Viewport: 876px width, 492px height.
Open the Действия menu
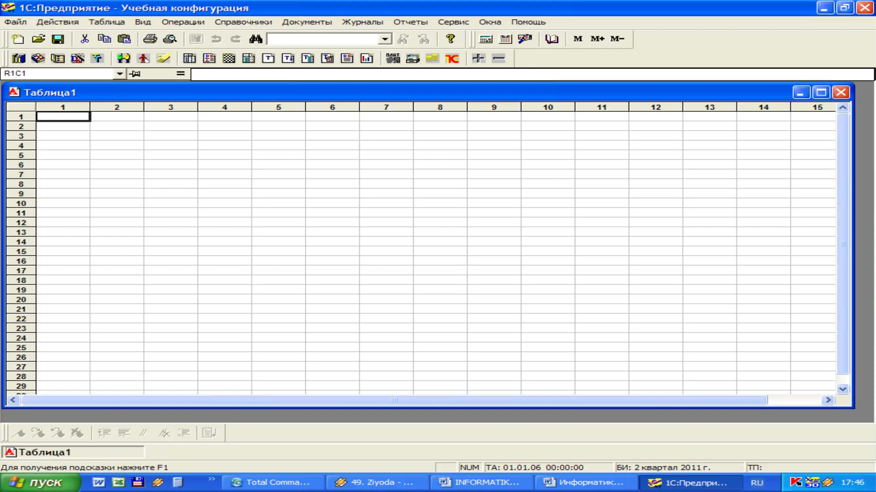(x=57, y=22)
